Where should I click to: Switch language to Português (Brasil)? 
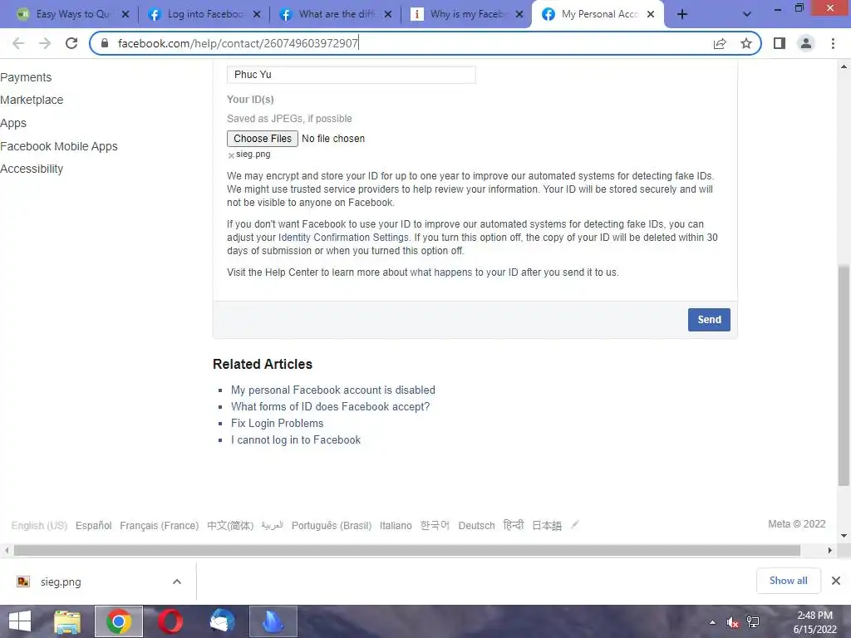332,526
